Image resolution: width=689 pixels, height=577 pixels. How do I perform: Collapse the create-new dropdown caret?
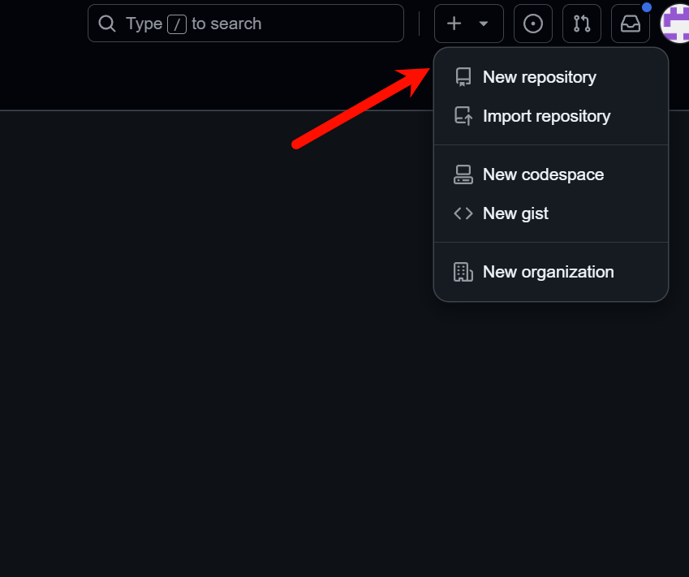484,24
